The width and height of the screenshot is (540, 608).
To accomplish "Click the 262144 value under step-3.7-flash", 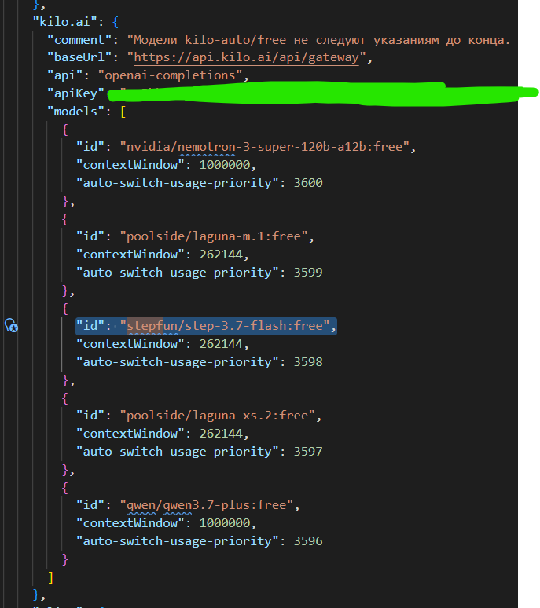I will point(221,344).
